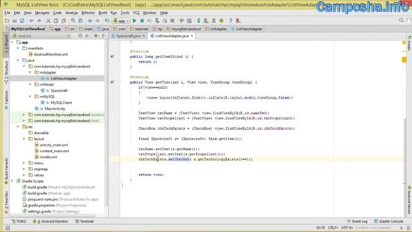Click the Make Project icon
This screenshot has width=412, height=232.
click(x=107, y=21)
